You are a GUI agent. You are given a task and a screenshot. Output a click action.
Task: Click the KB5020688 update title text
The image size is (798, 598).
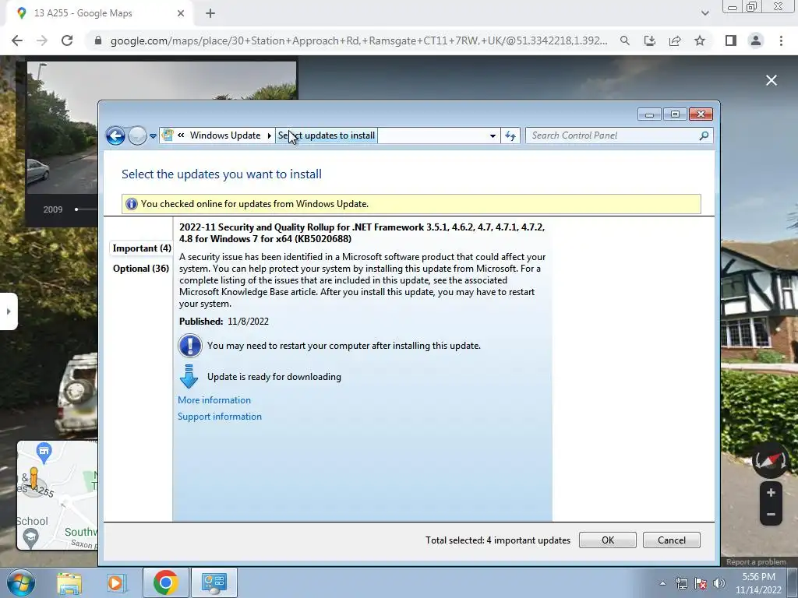click(x=362, y=233)
